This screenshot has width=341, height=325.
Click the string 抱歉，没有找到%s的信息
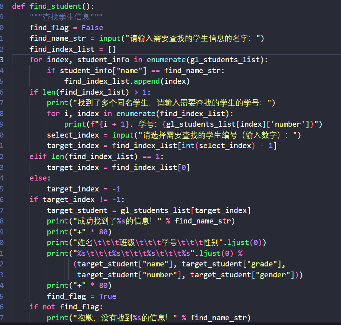tap(125, 318)
